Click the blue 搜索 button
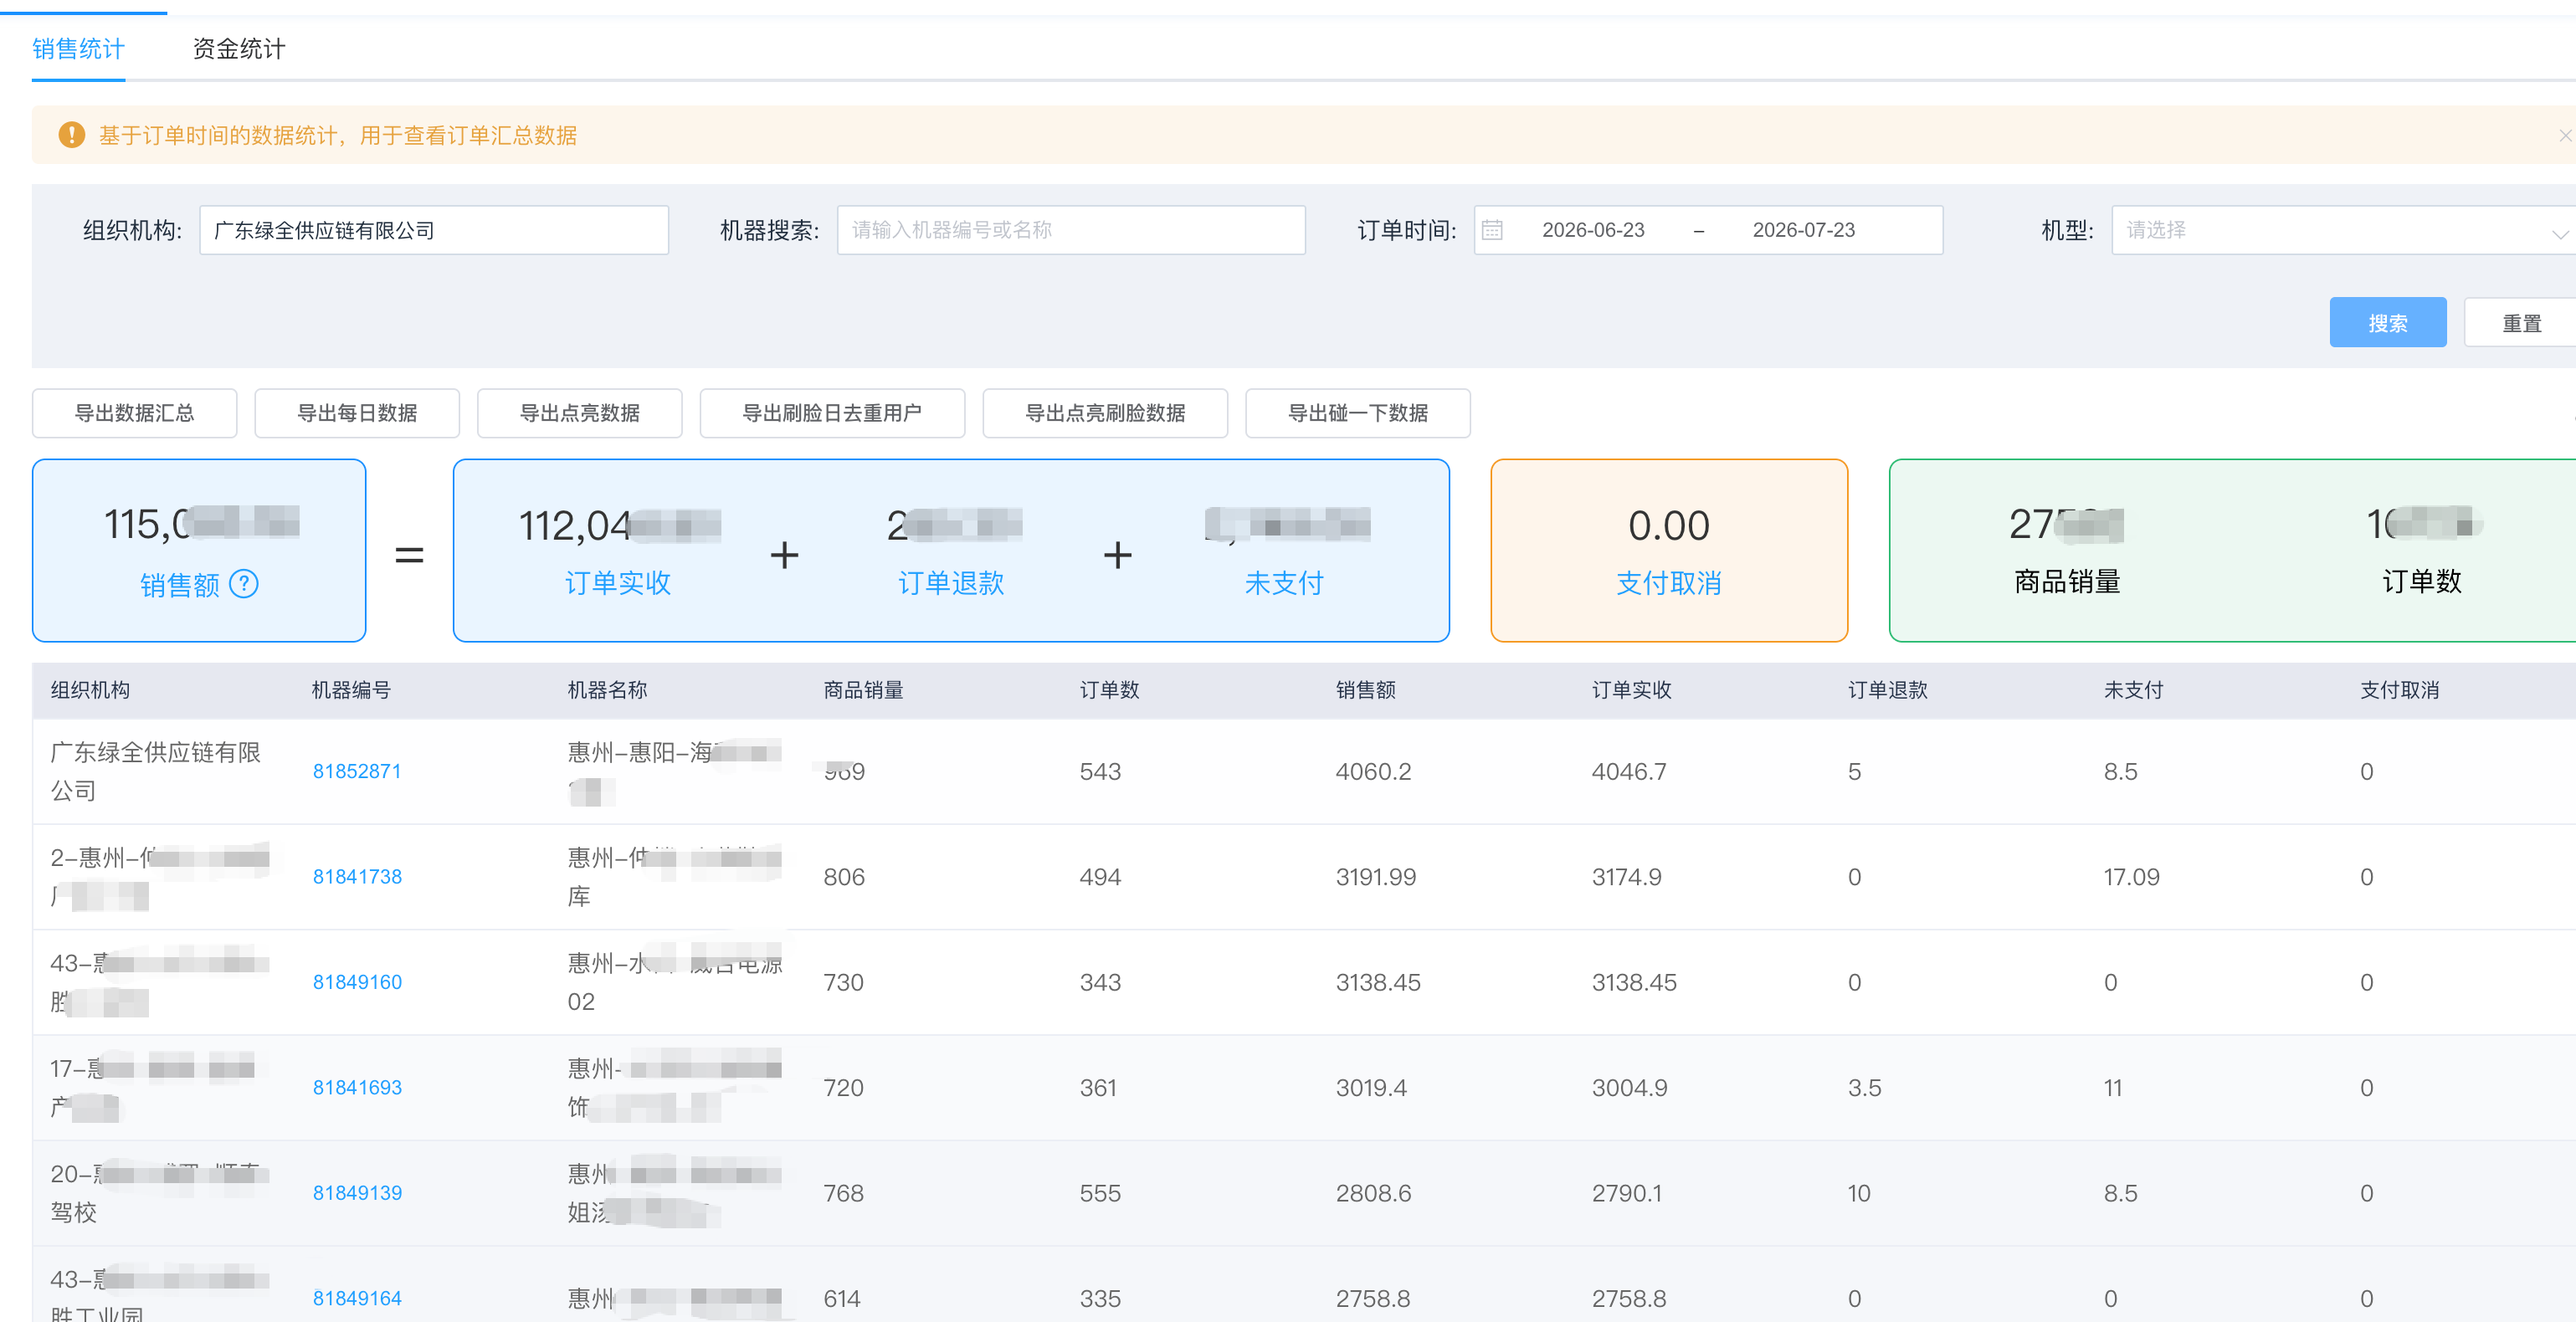 tap(2387, 323)
